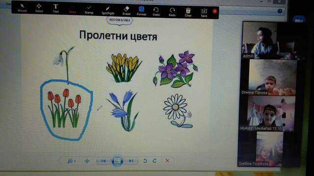
Task: Close the slide with red X in bottom bar
Action: pos(167,161)
